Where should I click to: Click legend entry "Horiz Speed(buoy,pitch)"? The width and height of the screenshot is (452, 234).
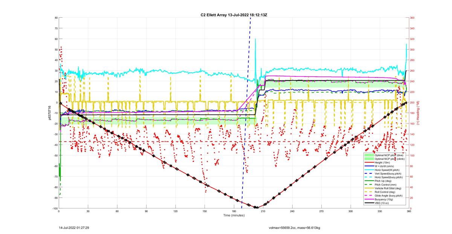coord(389,177)
